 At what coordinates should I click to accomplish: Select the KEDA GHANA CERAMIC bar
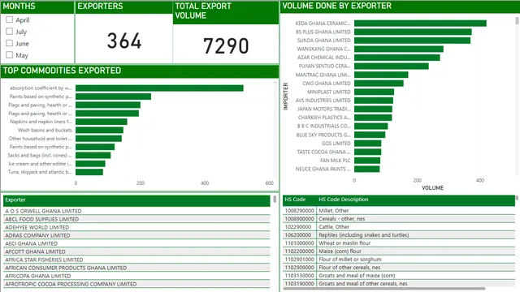click(x=420, y=24)
